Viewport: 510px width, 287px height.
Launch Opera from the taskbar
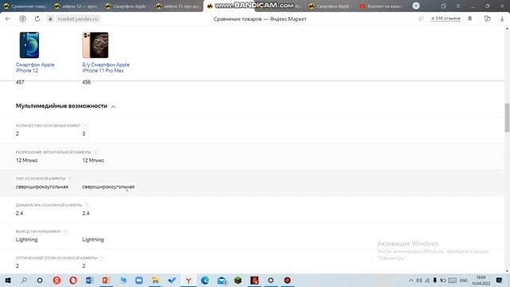coord(73,280)
